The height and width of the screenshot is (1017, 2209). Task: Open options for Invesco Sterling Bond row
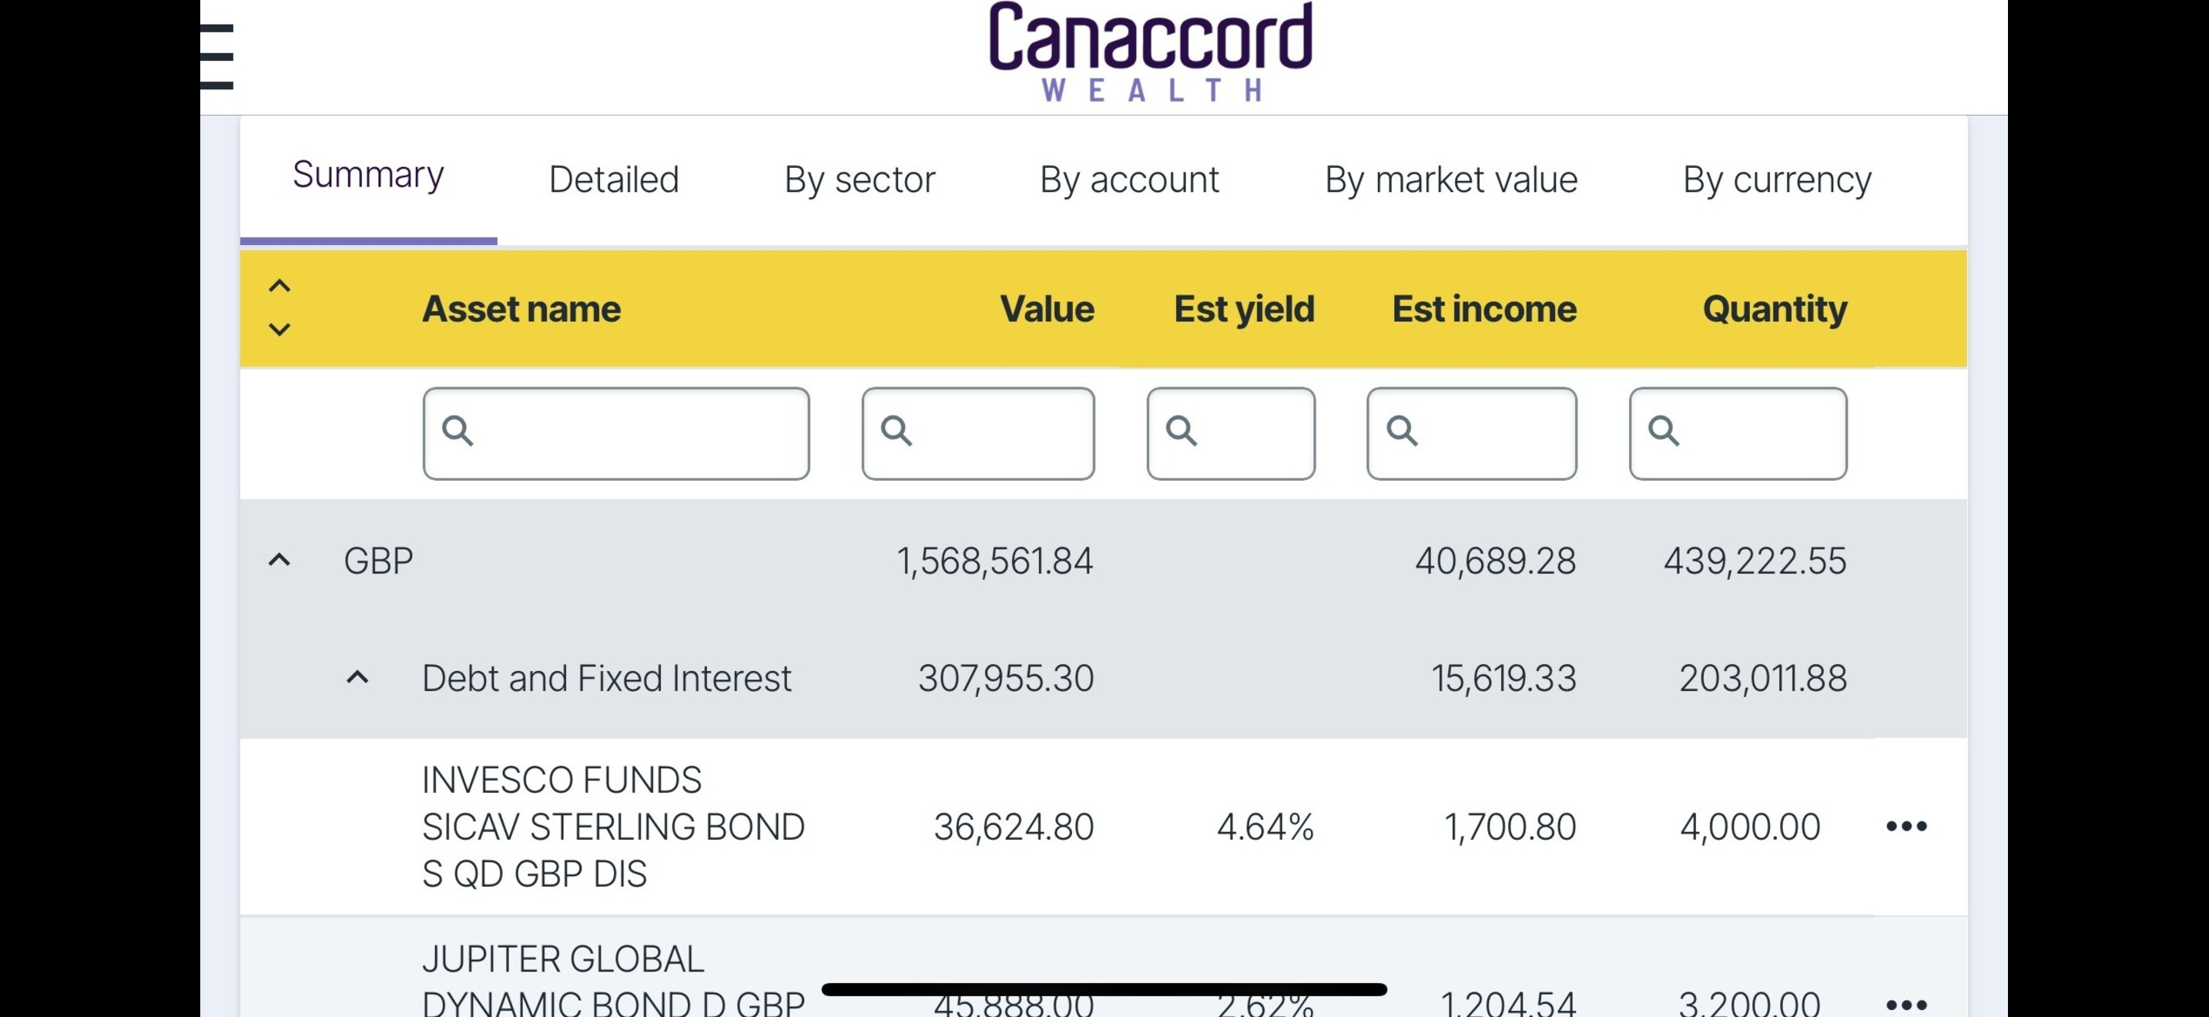(1906, 826)
